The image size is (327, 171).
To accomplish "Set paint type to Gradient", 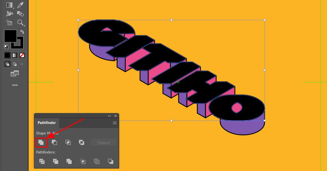I will pyautogui.click(x=15, y=55).
